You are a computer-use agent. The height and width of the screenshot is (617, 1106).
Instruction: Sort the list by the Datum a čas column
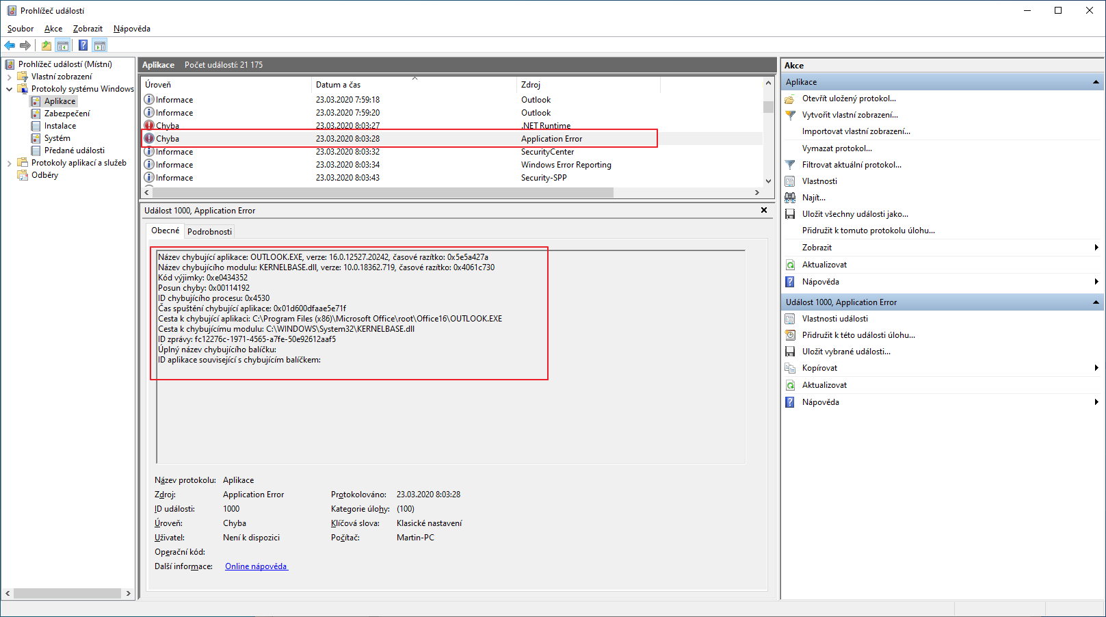(x=414, y=85)
